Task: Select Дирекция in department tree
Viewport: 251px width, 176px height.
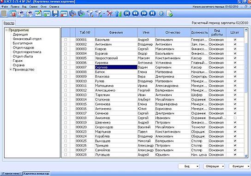Action: [20, 35]
